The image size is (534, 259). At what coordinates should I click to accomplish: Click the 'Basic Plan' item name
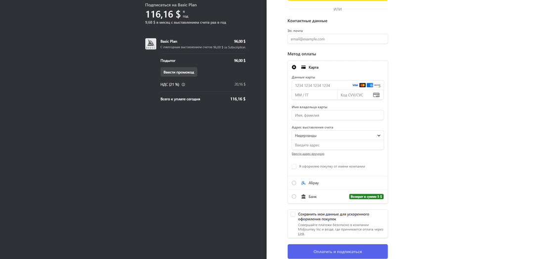pos(169,41)
